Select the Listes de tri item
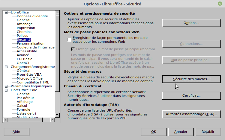This screenshot has height=140, width=225. click(26, 113)
